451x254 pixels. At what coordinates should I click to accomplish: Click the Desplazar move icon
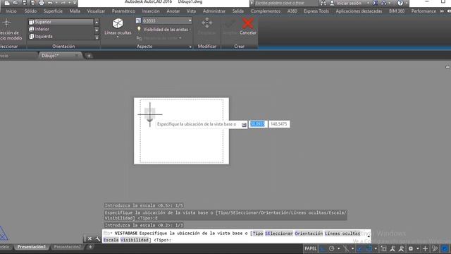click(x=206, y=23)
